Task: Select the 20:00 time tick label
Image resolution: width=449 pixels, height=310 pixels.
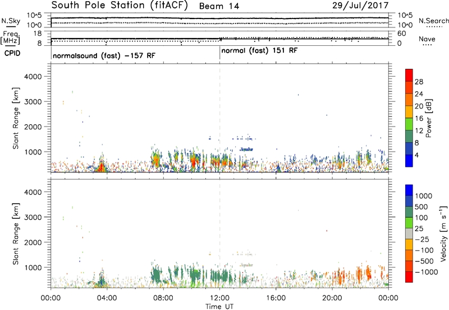Action: [x=332, y=298]
